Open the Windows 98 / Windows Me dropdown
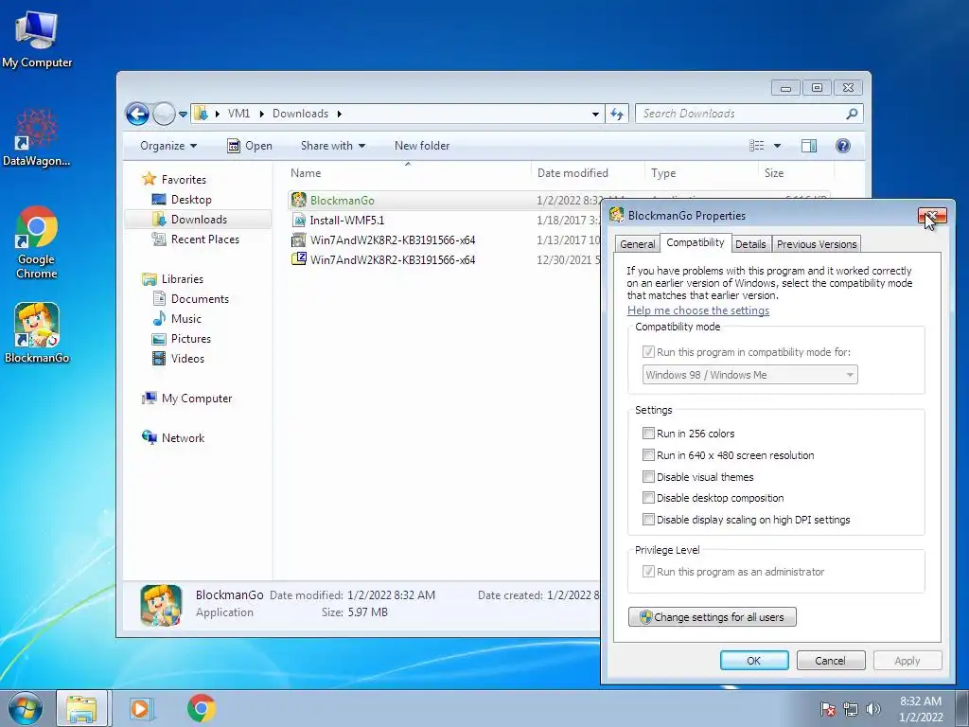This screenshot has width=969, height=727. [x=749, y=375]
